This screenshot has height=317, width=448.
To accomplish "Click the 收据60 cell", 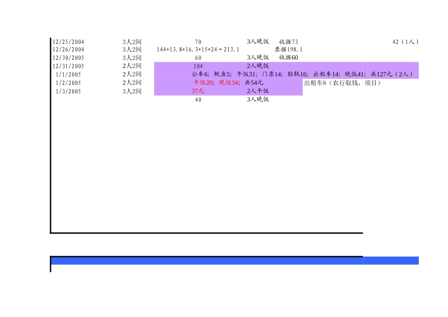I will click(289, 58).
